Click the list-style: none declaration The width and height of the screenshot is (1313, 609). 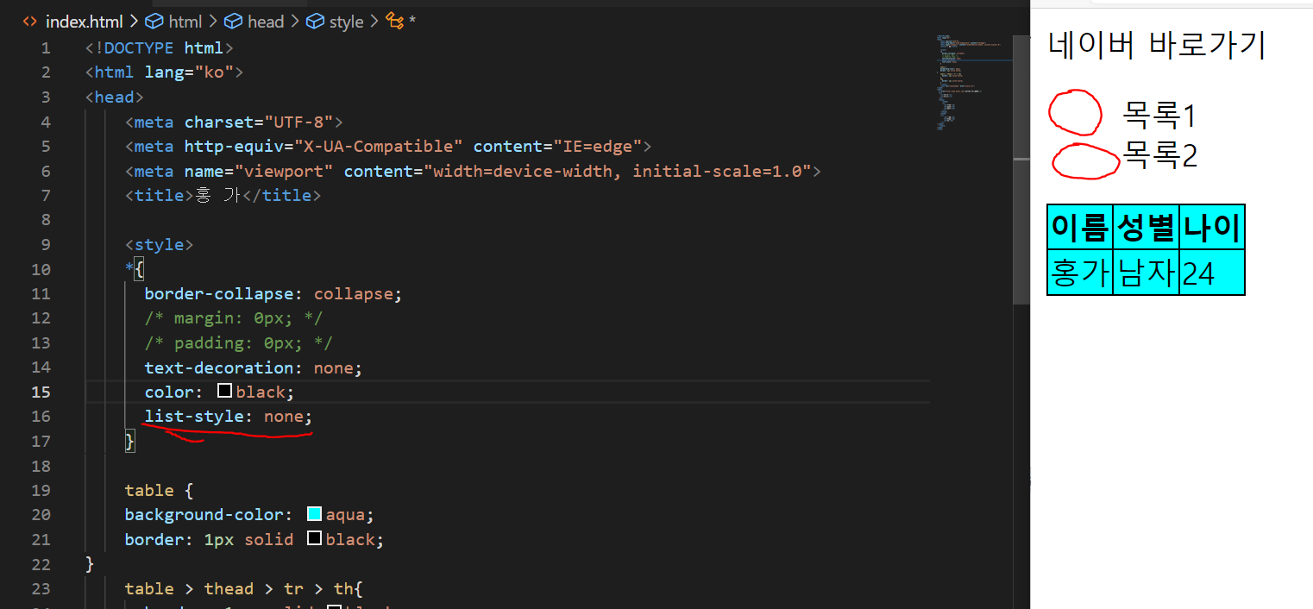click(x=229, y=417)
